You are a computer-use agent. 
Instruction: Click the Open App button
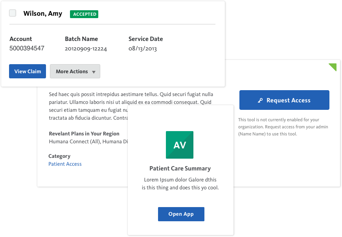click(181, 214)
